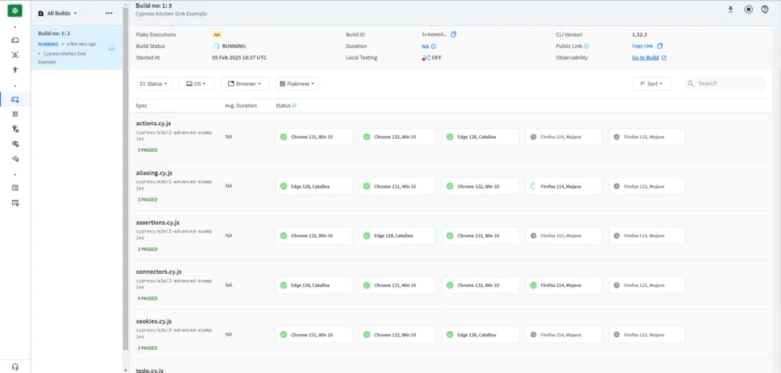Open aliasing.cy.js running Firefox 114, Mojave
Viewport: 781px width, 373px height.
pyautogui.click(x=564, y=186)
